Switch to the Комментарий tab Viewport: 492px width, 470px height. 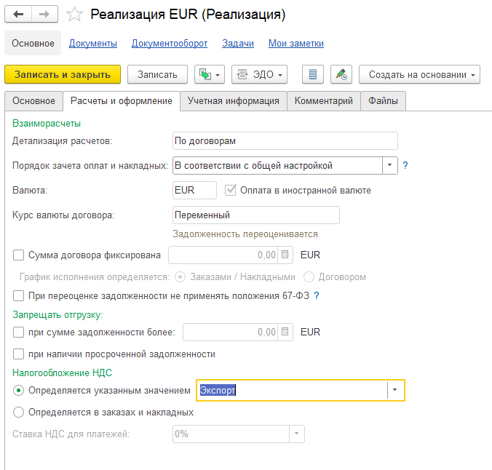323,101
